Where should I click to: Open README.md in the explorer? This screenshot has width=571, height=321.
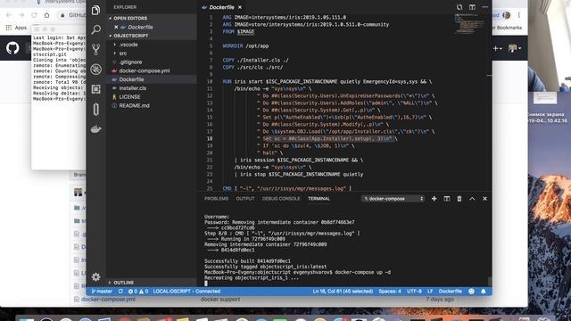click(x=134, y=106)
